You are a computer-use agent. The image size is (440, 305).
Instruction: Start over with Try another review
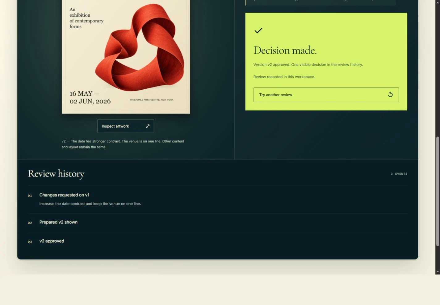click(x=326, y=95)
